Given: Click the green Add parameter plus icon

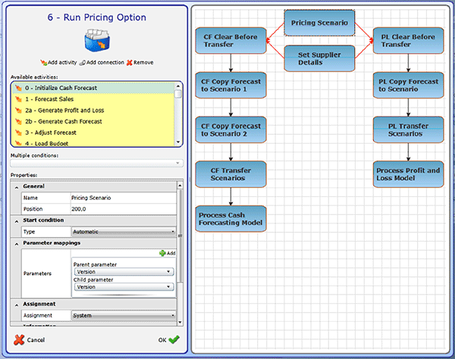Looking at the screenshot, I should point(162,253).
